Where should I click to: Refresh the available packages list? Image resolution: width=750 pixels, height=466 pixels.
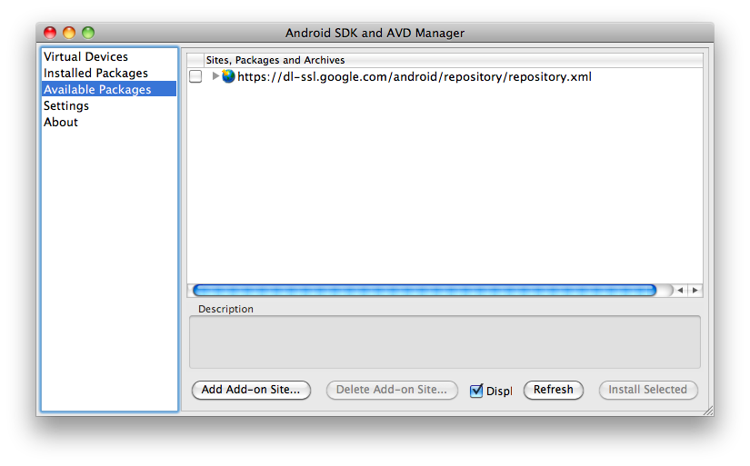pyautogui.click(x=553, y=390)
